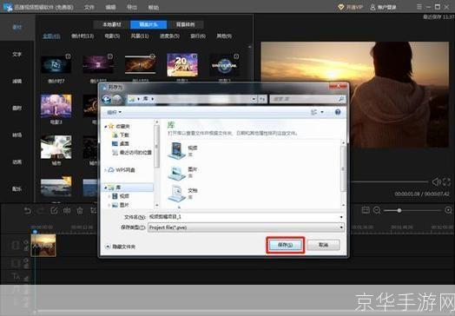Open the 素材 section in the left sidebar

point(17,27)
